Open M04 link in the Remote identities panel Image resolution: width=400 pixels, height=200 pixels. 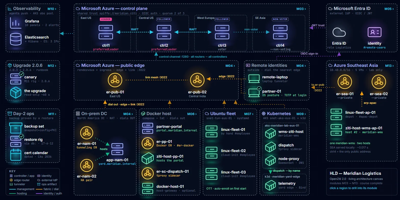pyautogui.click(x=301, y=66)
